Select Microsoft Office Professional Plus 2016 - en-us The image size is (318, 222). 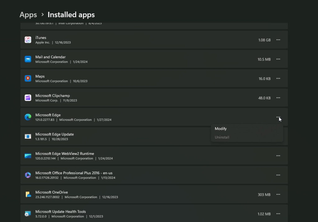point(74,173)
